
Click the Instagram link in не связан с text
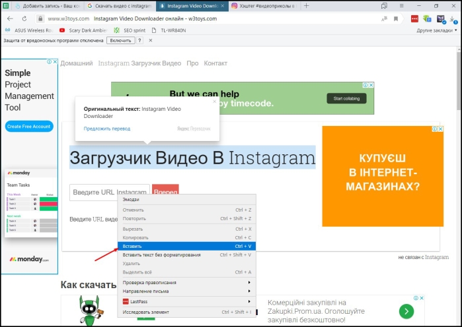point(437,257)
